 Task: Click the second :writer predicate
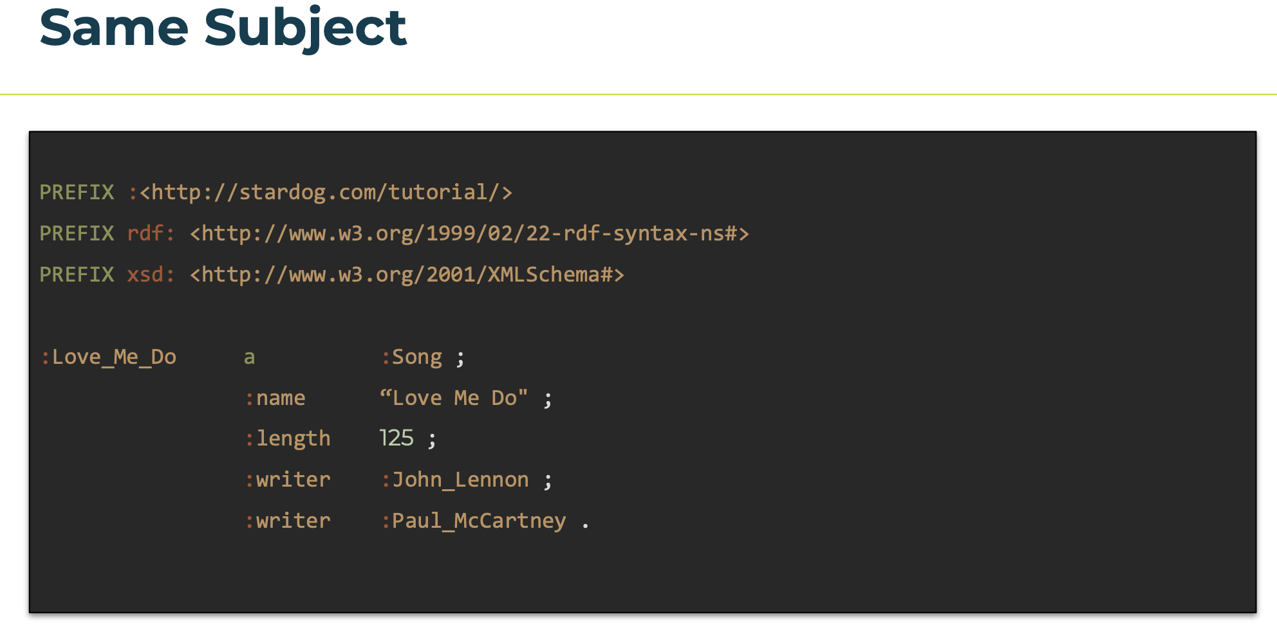[x=288, y=521]
